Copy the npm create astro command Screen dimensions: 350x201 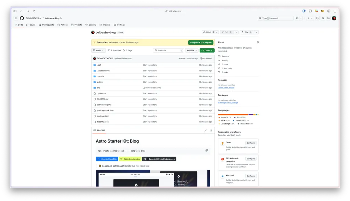(x=207, y=150)
